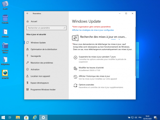Open the Accueil home icon
Viewport: 160px width, 120px height.
pos(28,21)
